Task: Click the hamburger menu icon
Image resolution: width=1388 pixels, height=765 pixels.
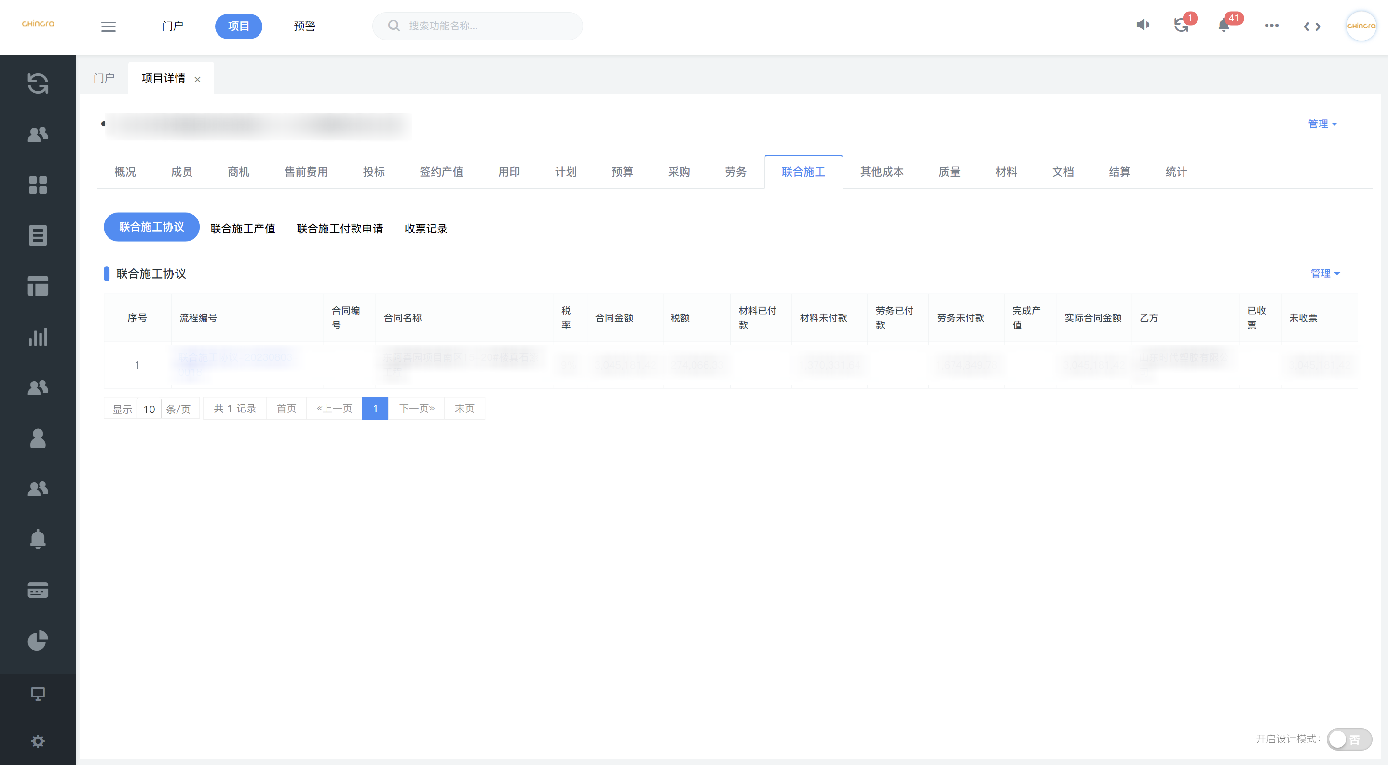Action: click(x=109, y=27)
